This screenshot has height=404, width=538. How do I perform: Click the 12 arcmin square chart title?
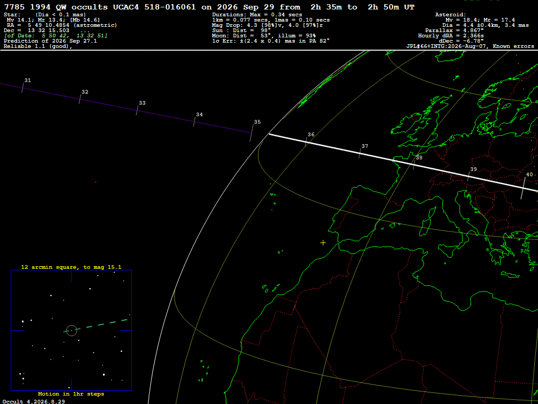pyautogui.click(x=71, y=267)
